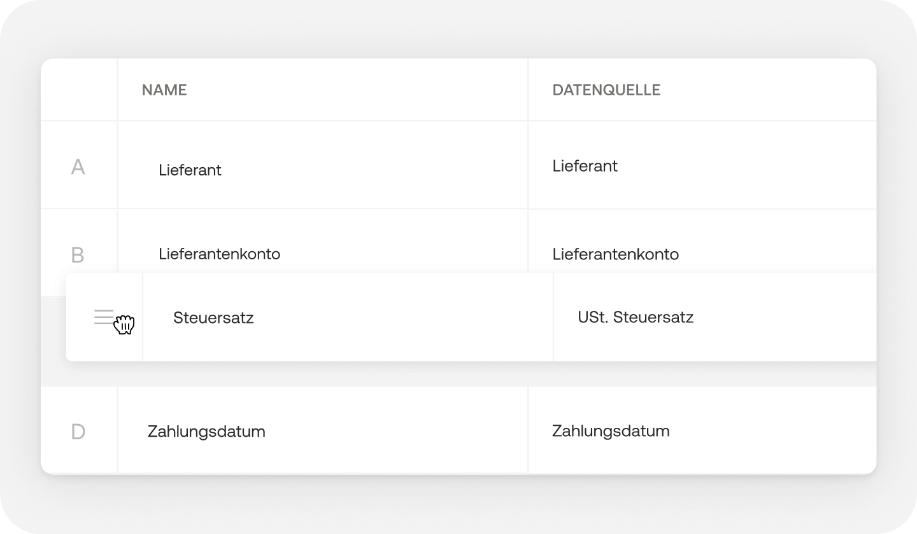Click the drag handle on the Steuersatz row
Image resolution: width=917 pixels, height=534 pixels.
[104, 316]
